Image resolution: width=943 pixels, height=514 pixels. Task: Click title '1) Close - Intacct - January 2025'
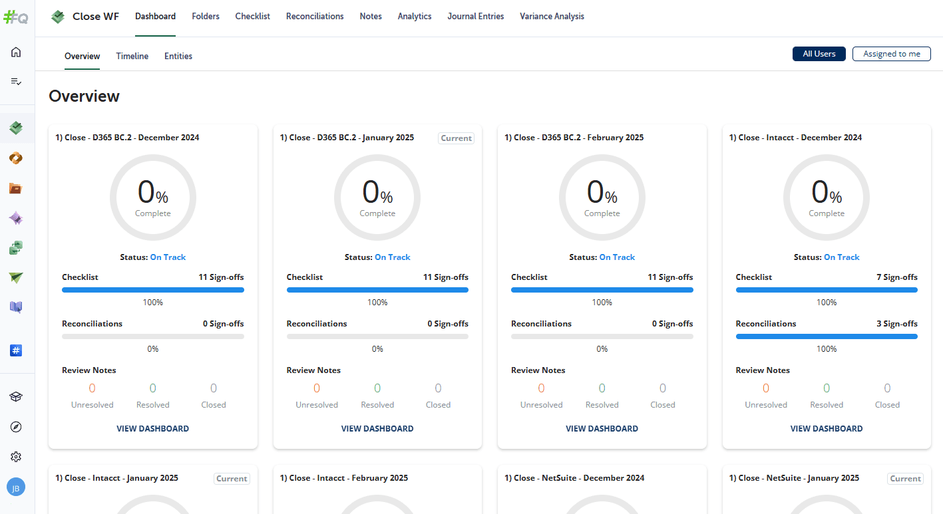117,478
